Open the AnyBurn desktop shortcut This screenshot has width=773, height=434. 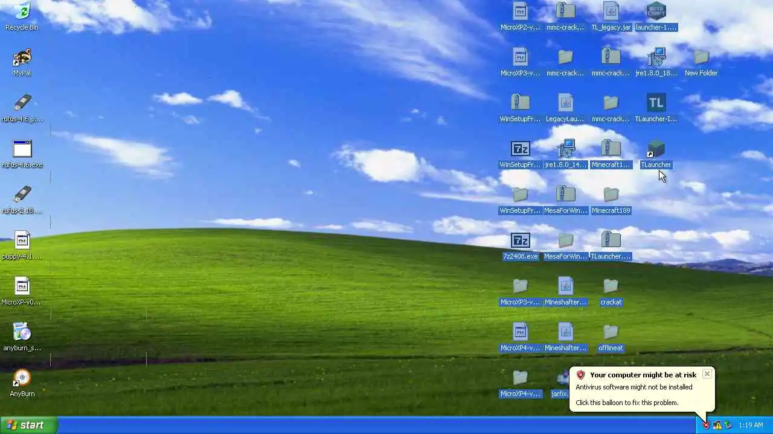(x=22, y=383)
